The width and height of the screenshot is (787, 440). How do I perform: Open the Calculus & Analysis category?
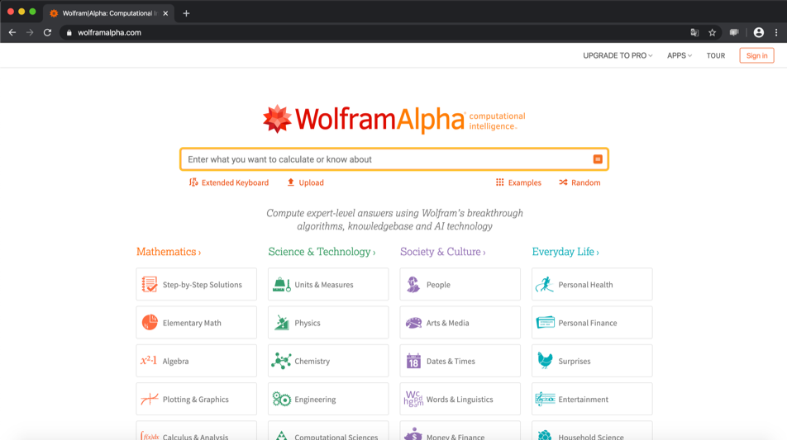[196, 431]
